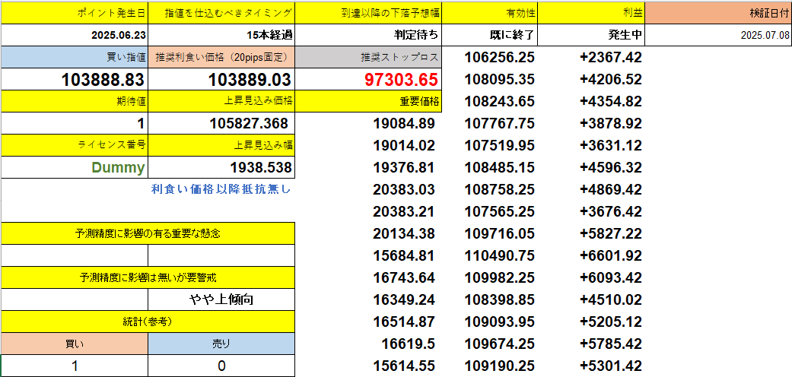The height and width of the screenshot is (377, 792).
Task: Click the important price 16619.5
Action: [x=409, y=344]
